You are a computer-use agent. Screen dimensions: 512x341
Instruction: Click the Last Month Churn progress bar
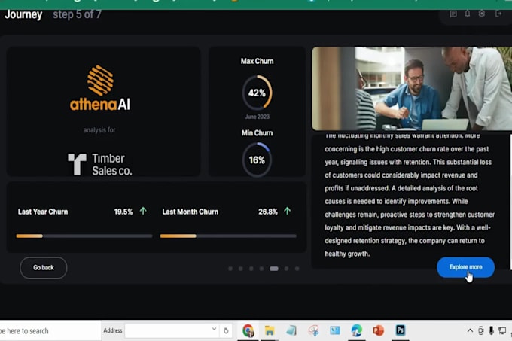(x=228, y=236)
